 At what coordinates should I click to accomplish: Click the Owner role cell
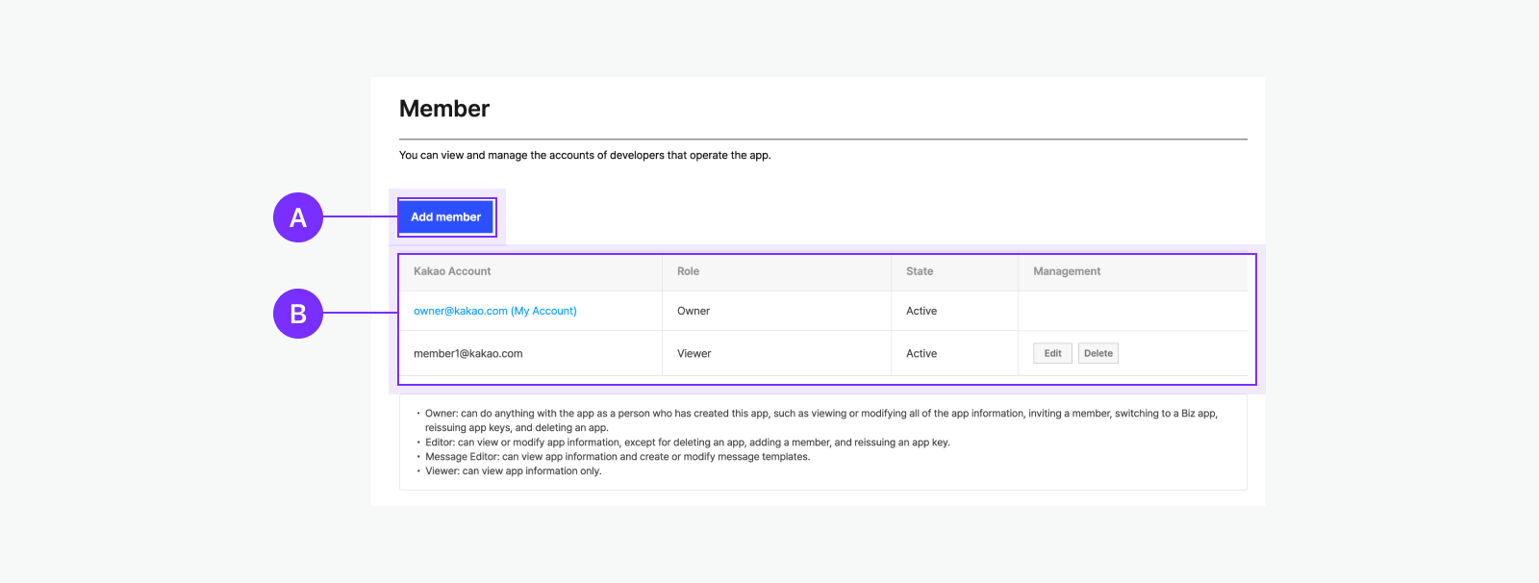pyautogui.click(x=694, y=311)
